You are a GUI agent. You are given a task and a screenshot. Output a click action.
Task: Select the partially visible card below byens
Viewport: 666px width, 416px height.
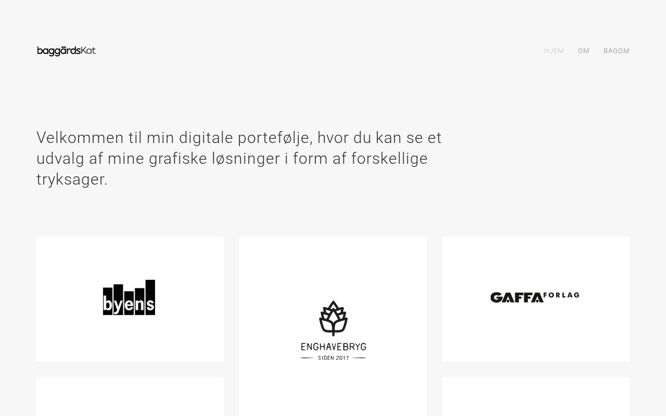pyautogui.click(x=130, y=396)
